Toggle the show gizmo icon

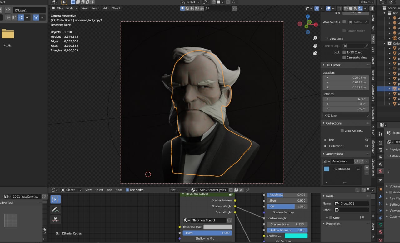coord(317,8)
